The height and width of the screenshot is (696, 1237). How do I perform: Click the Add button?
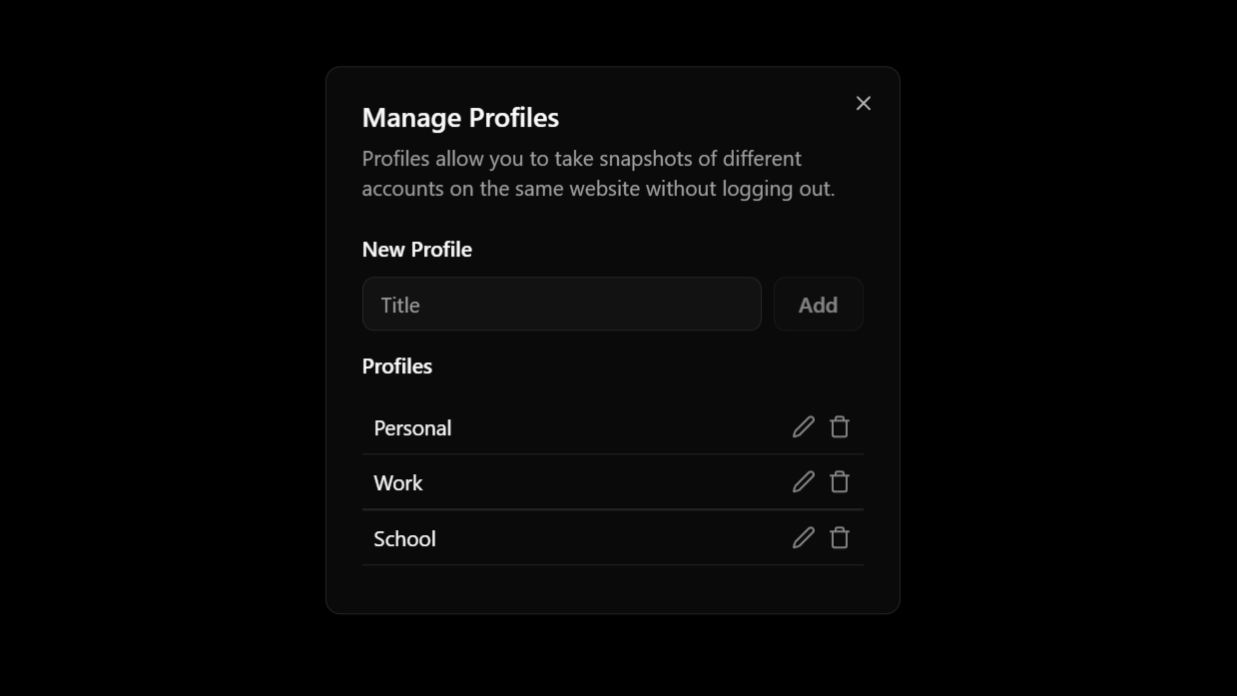819,305
